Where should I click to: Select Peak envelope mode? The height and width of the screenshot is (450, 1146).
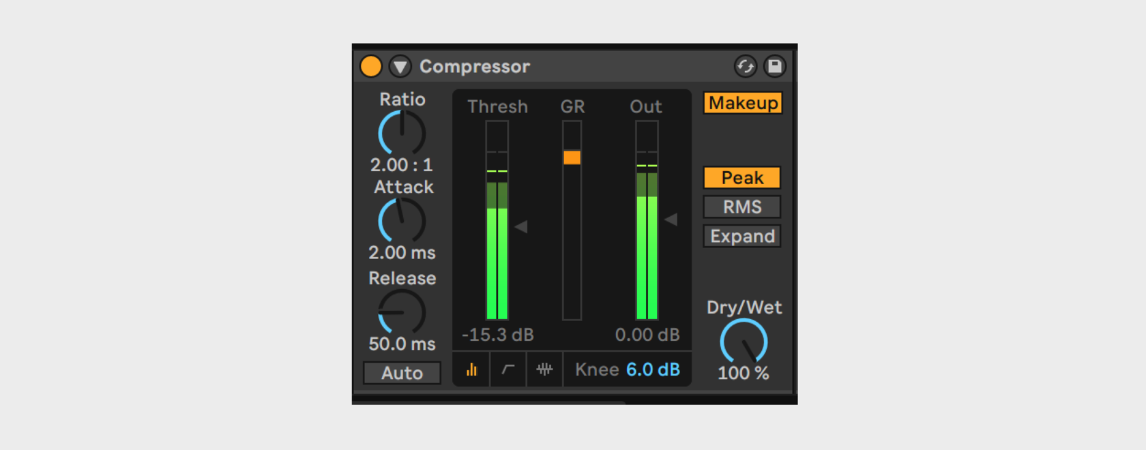point(742,178)
